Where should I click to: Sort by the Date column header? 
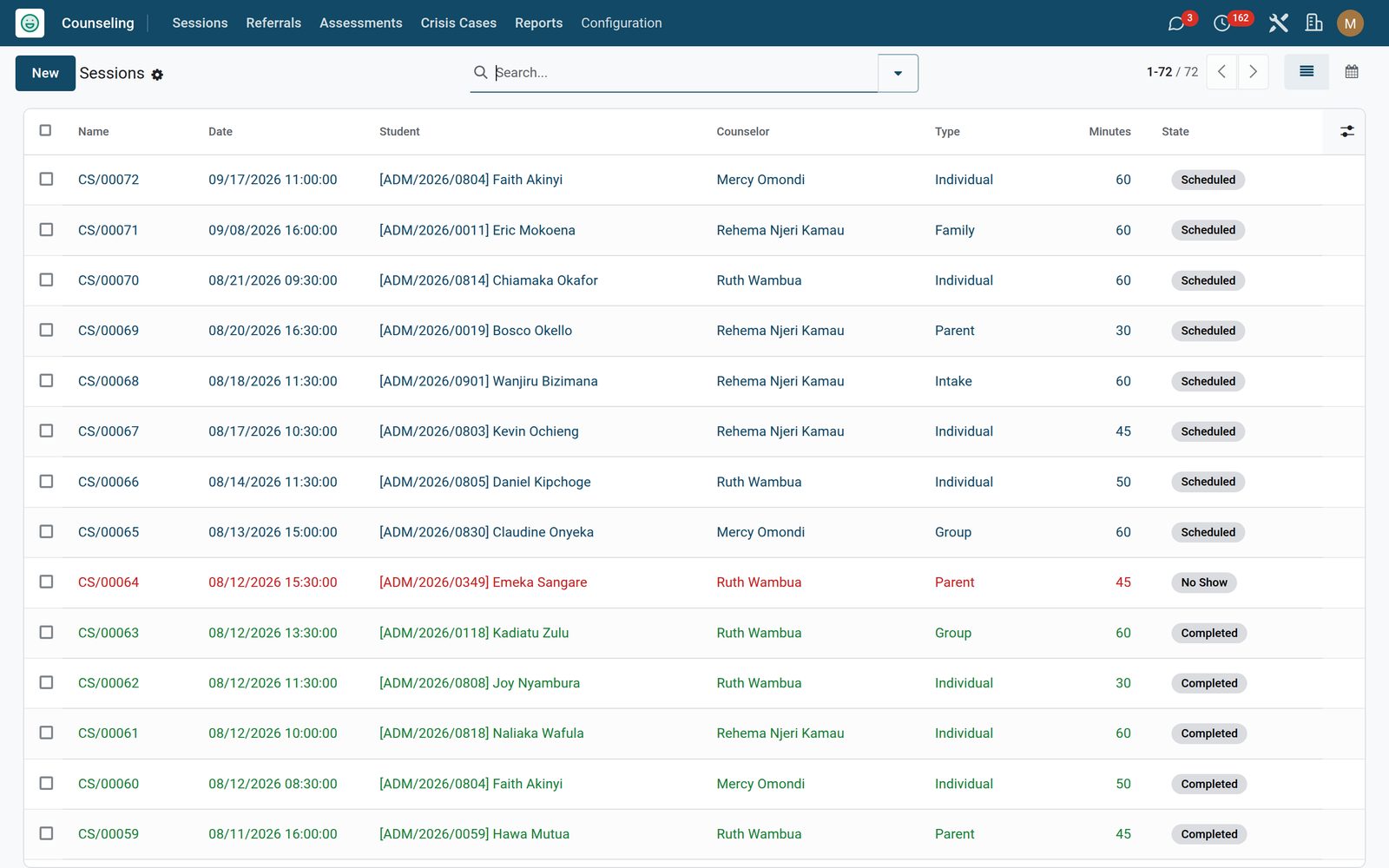tap(221, 132)
